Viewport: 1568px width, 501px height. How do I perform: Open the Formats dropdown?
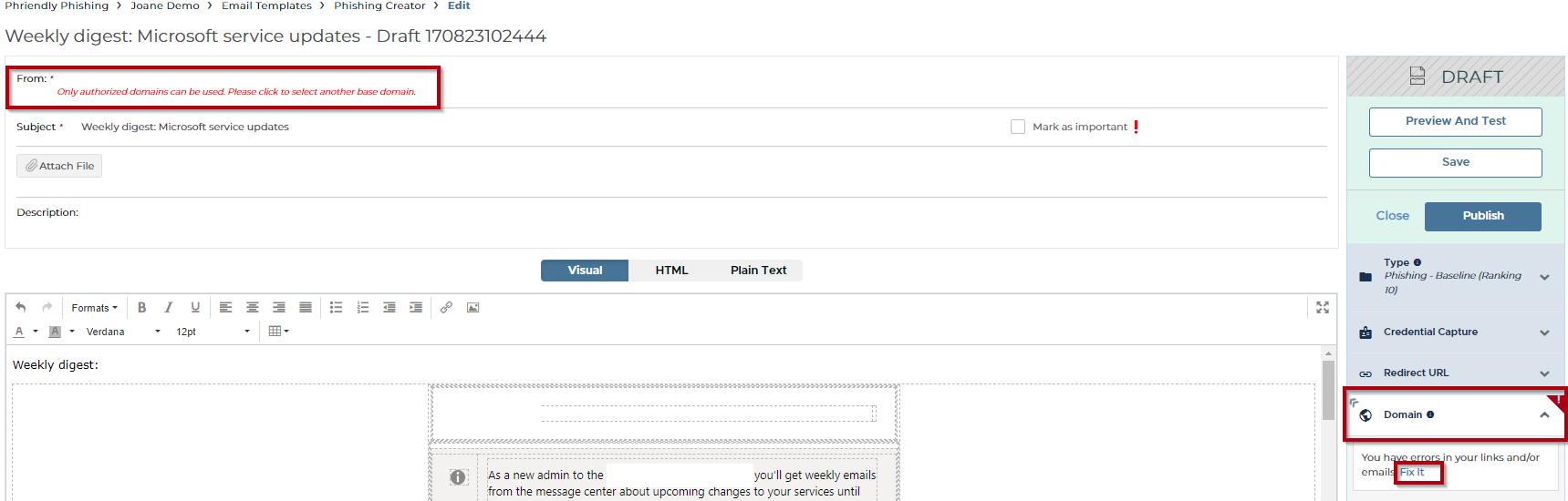(95, 308)
